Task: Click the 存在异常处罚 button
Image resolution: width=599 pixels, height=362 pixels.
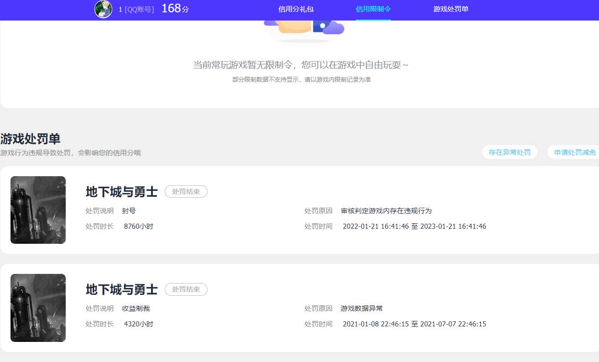Action: coord(510,152)
